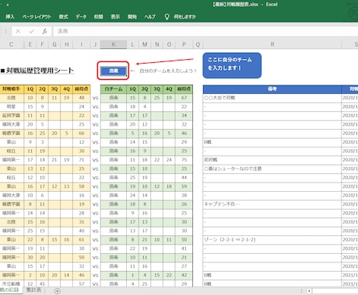Click the note 初対戦
Image resolution: width=358 pixels, height=295 pixels.
(211, 160)
